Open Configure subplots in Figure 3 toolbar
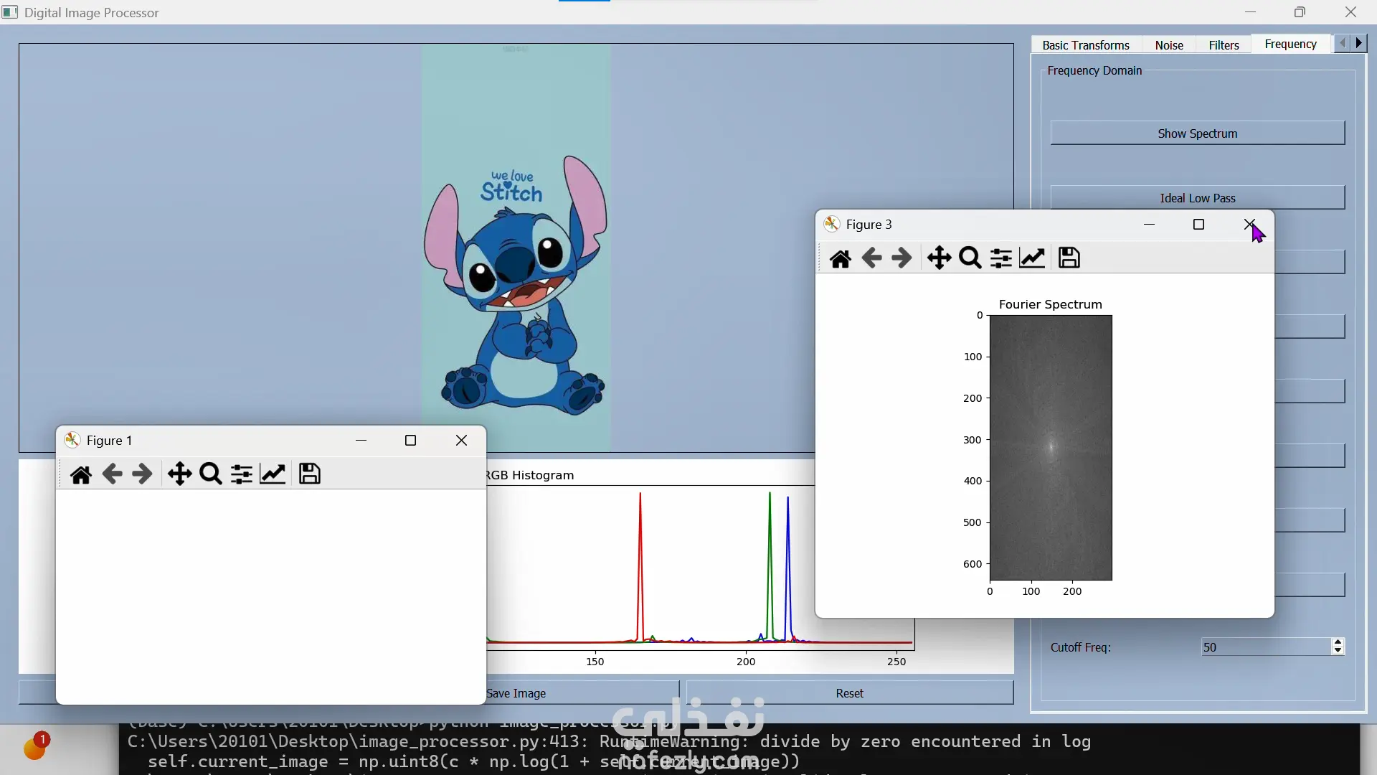Screen dimensions: 1377x775 pyautogui.click(x=1000, y=258)
